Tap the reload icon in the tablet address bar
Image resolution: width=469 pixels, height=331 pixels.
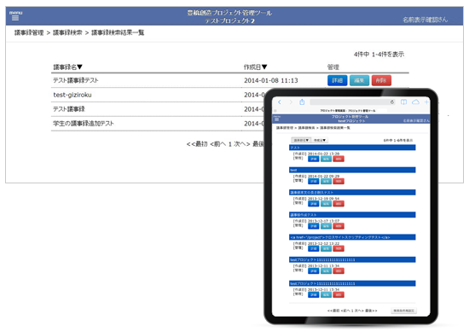[x=392, y=102]
